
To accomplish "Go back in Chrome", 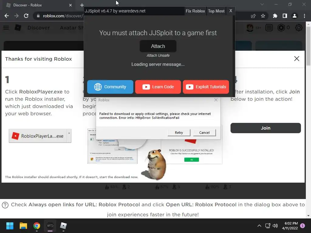I will coord(7,16).
